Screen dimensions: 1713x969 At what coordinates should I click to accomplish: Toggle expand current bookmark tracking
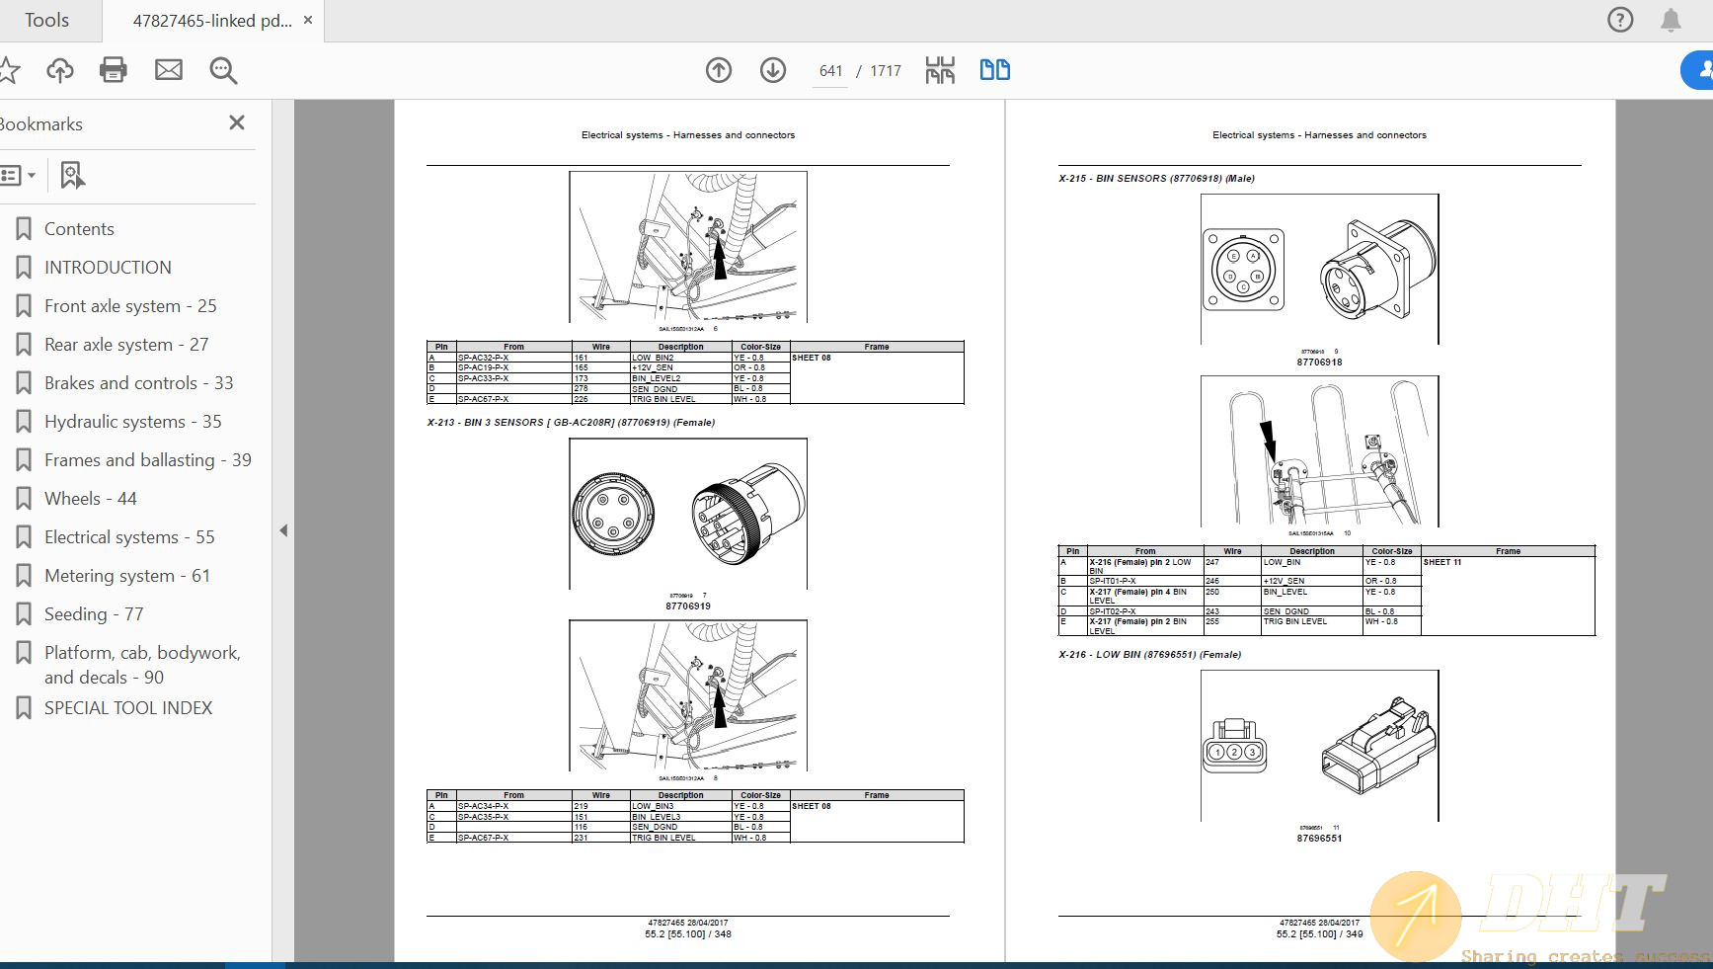coord(72,175)
